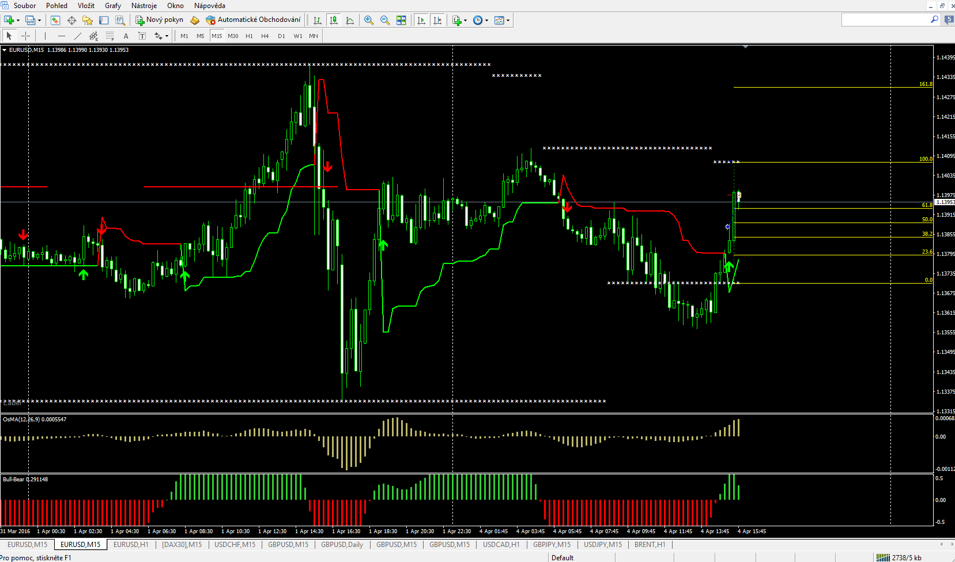Select the H4 timeframe
The height and width of the screenshot is (562, 955).
tap(265, 36)
